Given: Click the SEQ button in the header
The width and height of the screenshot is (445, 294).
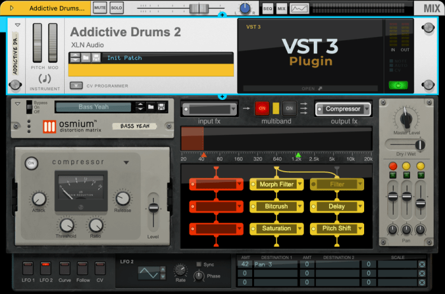Looking at the screenshot, I should coord(267,8).
